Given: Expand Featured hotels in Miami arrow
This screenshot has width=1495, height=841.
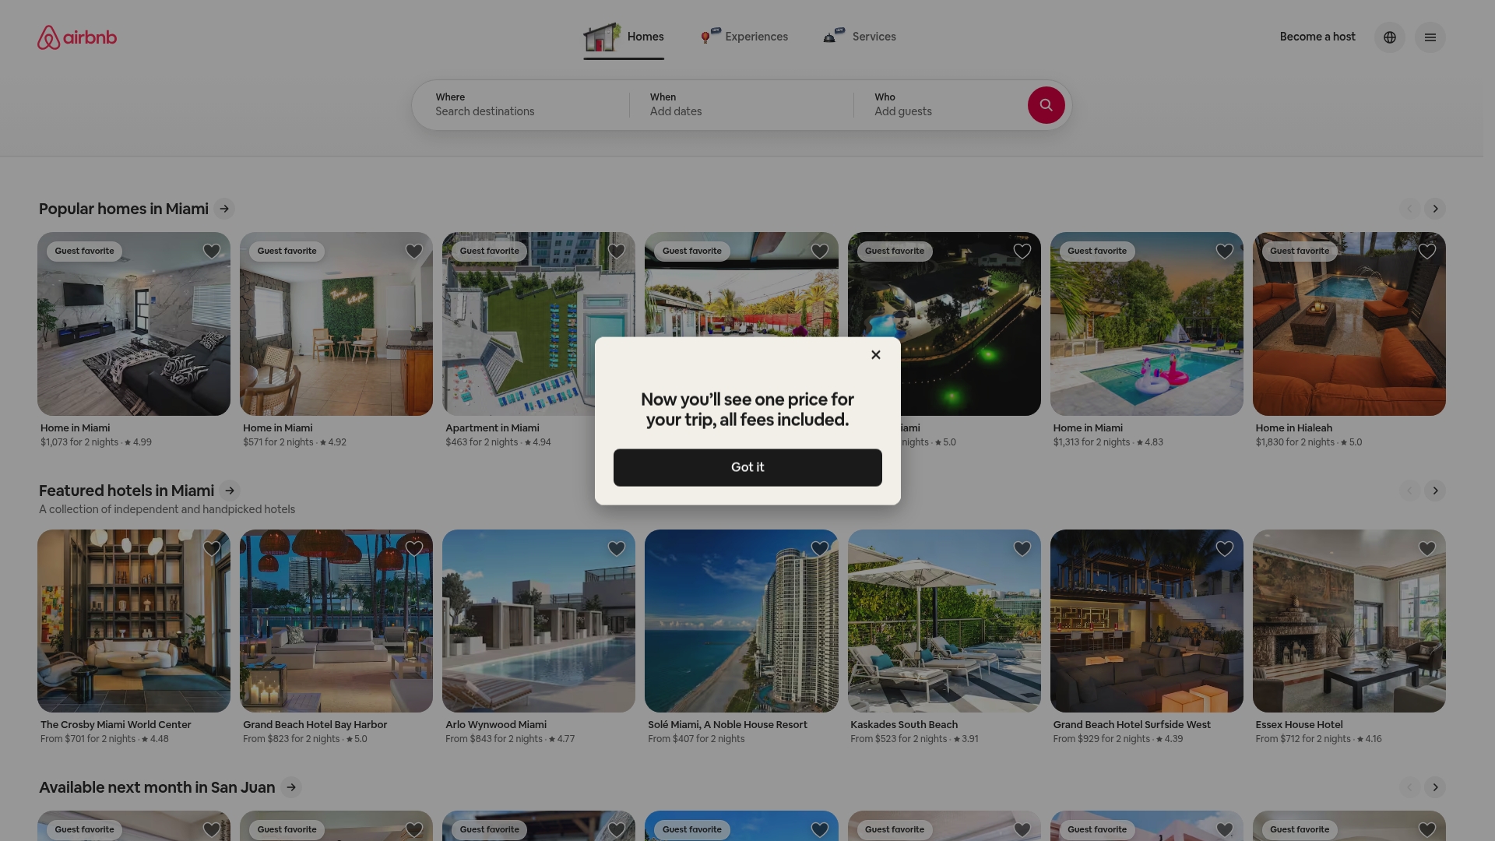Looking at the screenshot, I should pyautogui.click(x=230, y=491).
